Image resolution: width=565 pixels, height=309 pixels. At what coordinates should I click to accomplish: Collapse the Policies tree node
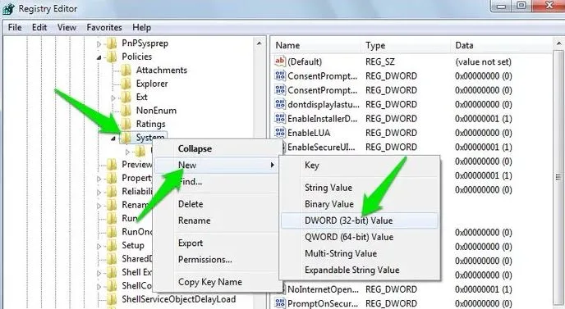coord(99,57)
